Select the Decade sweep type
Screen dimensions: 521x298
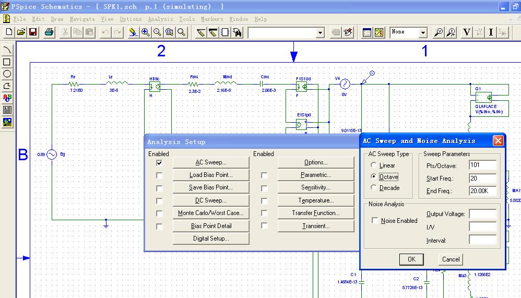373,188
